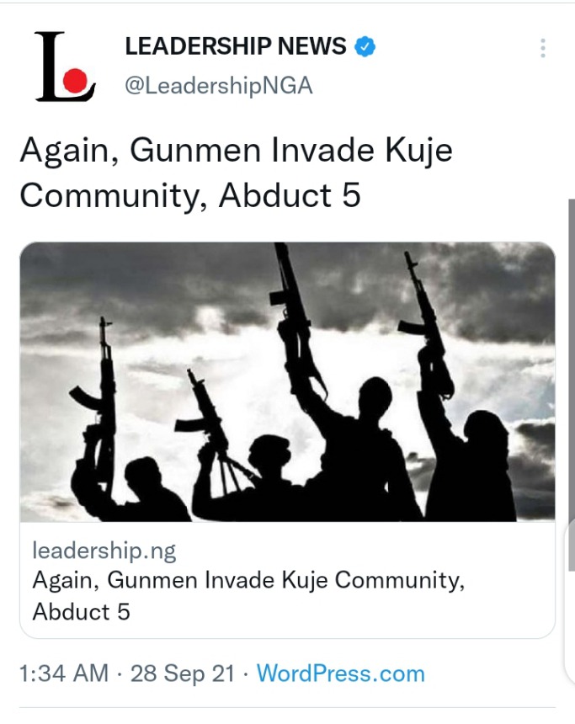Click the blue verified badge
Image resolution: width=575 pixels, height=724 pixels.
pos(365,46)
